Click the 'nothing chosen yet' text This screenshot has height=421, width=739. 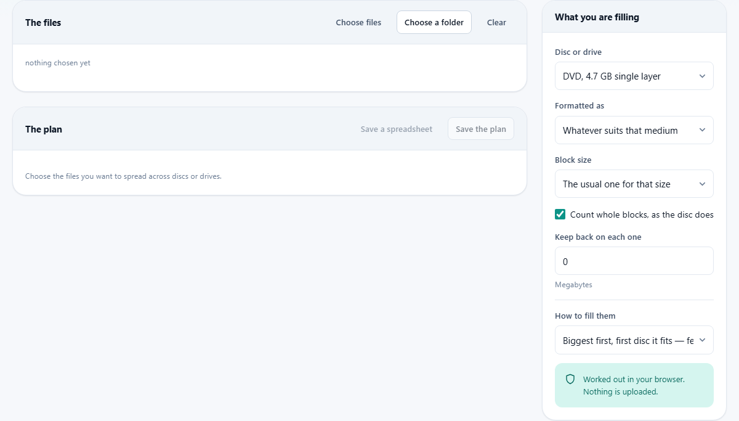pyautogui.click(x=58, y=63)
